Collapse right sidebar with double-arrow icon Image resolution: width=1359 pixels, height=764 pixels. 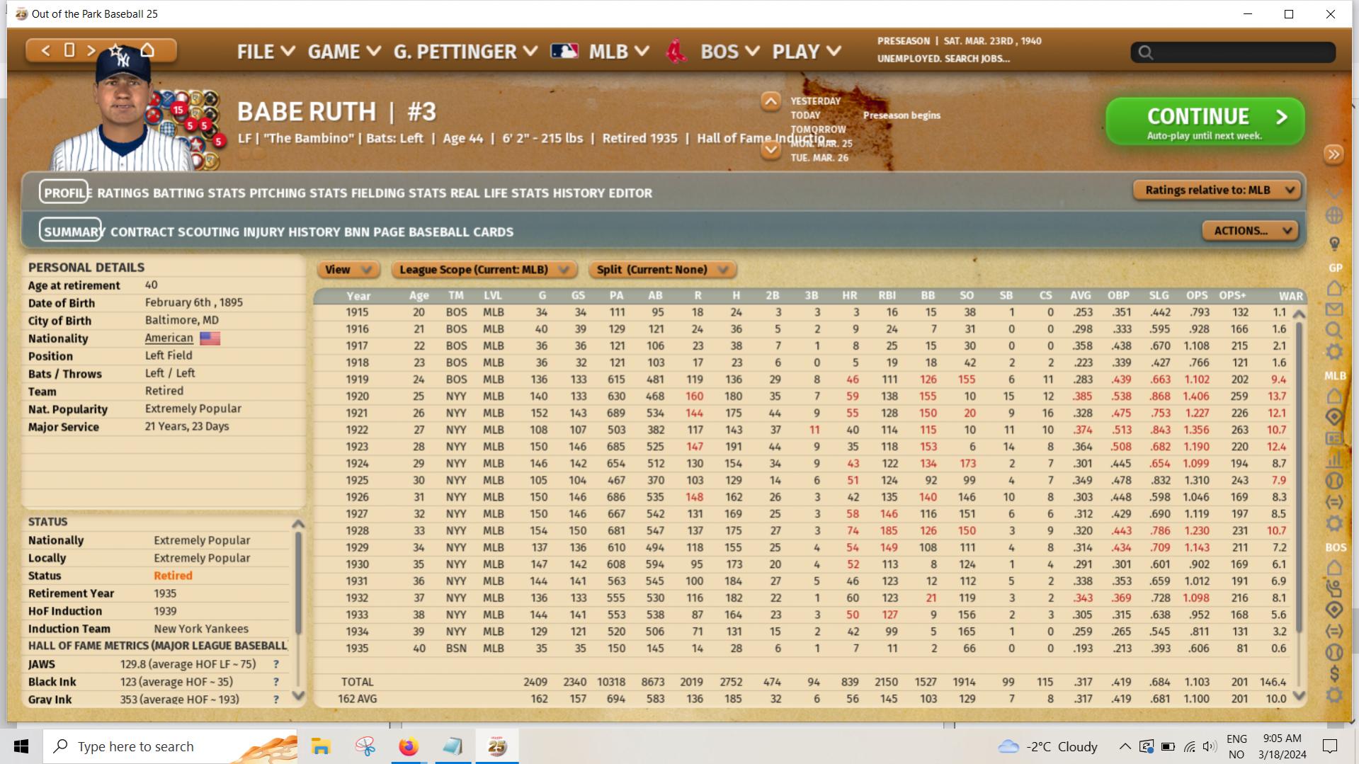(1334, 154)
